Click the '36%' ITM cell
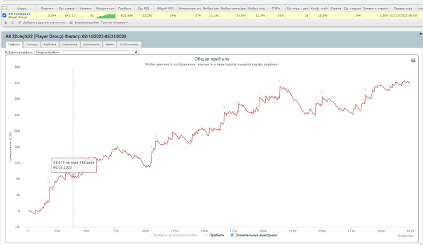423x245 pixels. (276, 16)
